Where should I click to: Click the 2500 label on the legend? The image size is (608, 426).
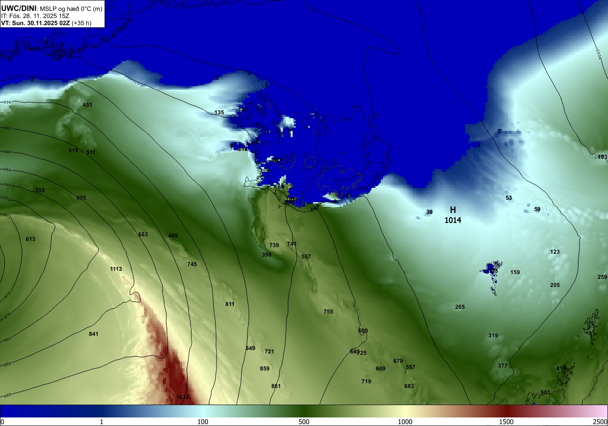(x=601, y=422)
